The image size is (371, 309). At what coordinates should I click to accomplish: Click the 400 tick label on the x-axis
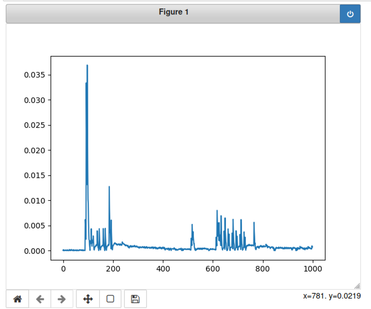point(163,269)
